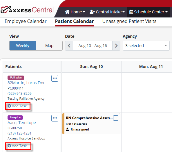The image size is (172, 152).
Task: Switch to Employee Calendar tab
Action: 26,21
